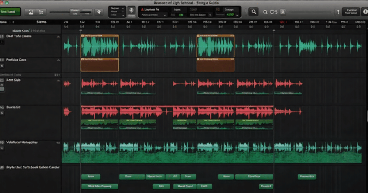
Task: Click the circular transport icon beside the LCD panel
Action: click(131, 11)
